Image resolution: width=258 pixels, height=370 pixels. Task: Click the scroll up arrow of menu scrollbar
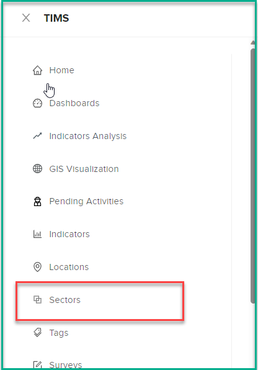tap(253, 42)
